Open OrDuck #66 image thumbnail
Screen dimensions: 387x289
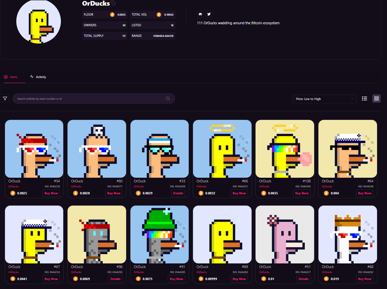222,149
